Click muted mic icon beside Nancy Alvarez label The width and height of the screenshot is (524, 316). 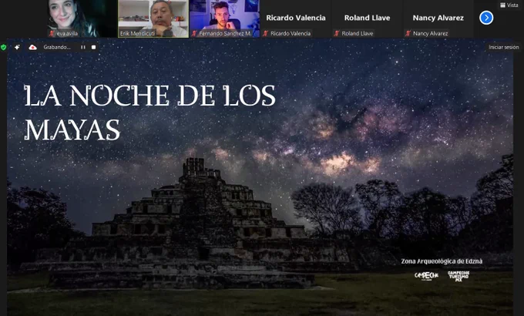[x=408, y=33]
